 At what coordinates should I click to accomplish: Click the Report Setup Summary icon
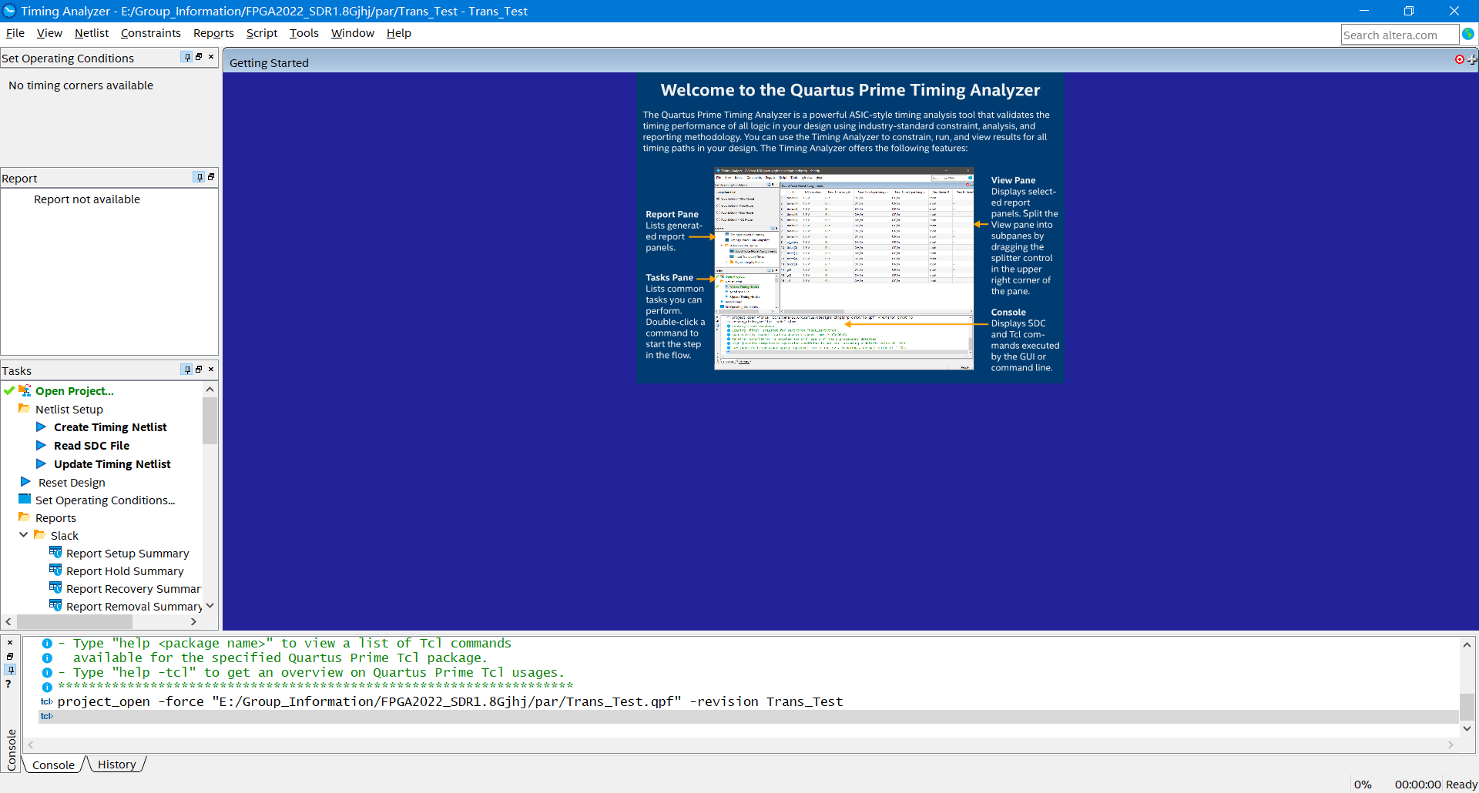tap(55, 552)
